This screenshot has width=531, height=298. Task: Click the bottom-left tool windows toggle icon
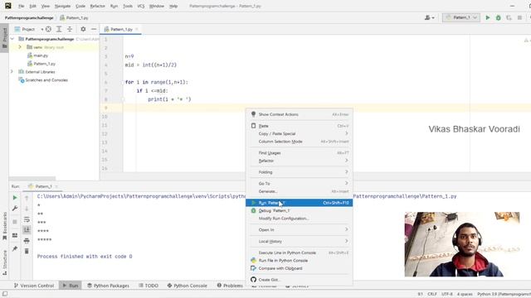pos(5,294)
